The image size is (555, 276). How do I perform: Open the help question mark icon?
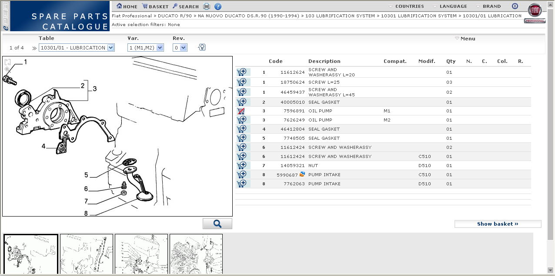coord(218,7)
